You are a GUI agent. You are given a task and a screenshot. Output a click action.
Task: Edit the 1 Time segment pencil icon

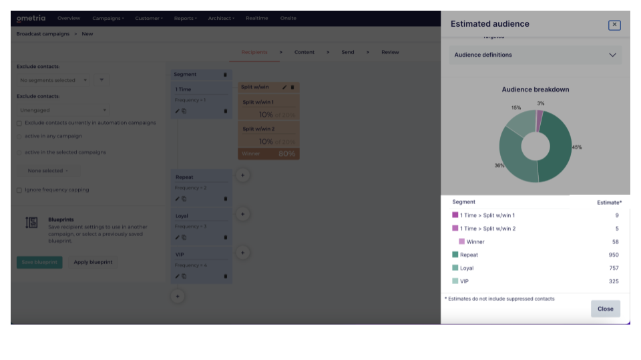(x=177, y=111)
